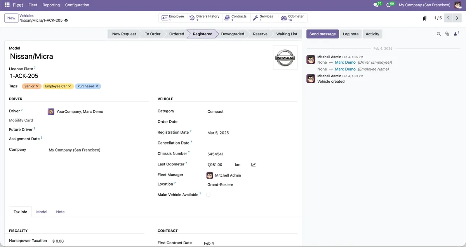Image resolution: width=466 pixels, height=247 pixels.
Task: Open the Model field Nissan/Micra dropdown
Action: coord(139,56)
